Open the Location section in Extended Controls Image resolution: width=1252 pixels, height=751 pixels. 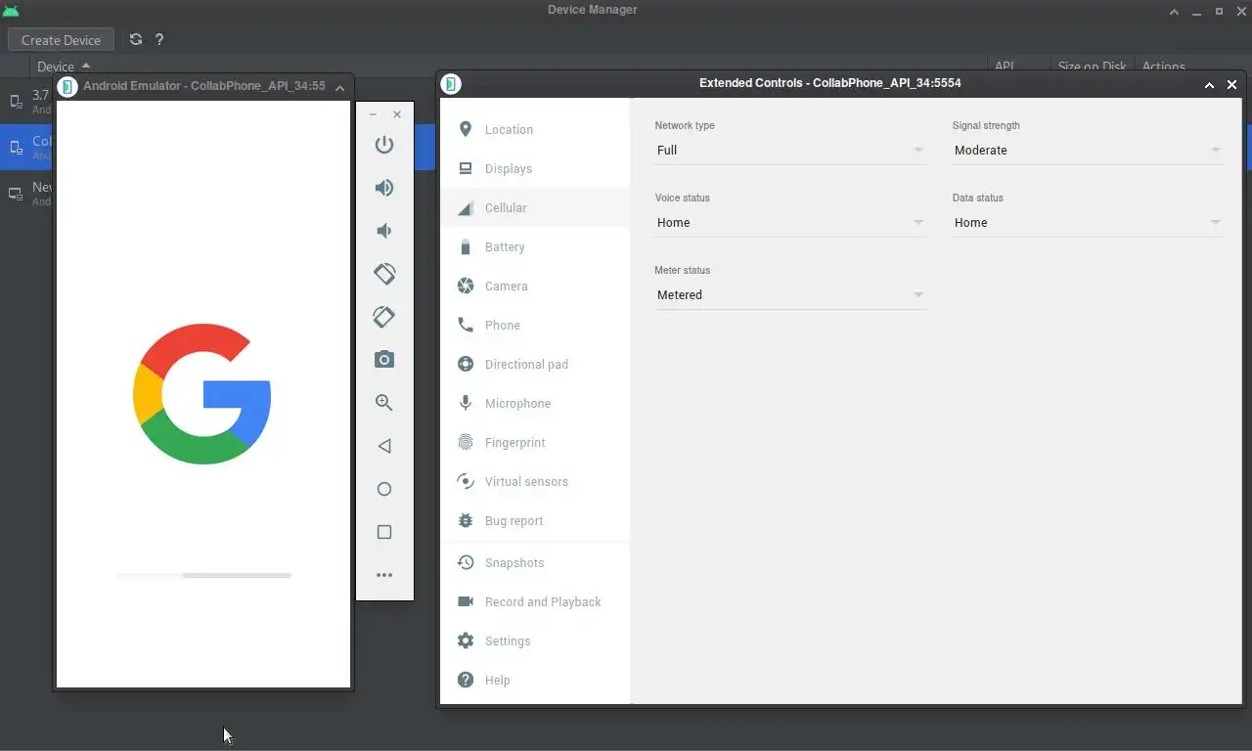(x=535, y=129)
